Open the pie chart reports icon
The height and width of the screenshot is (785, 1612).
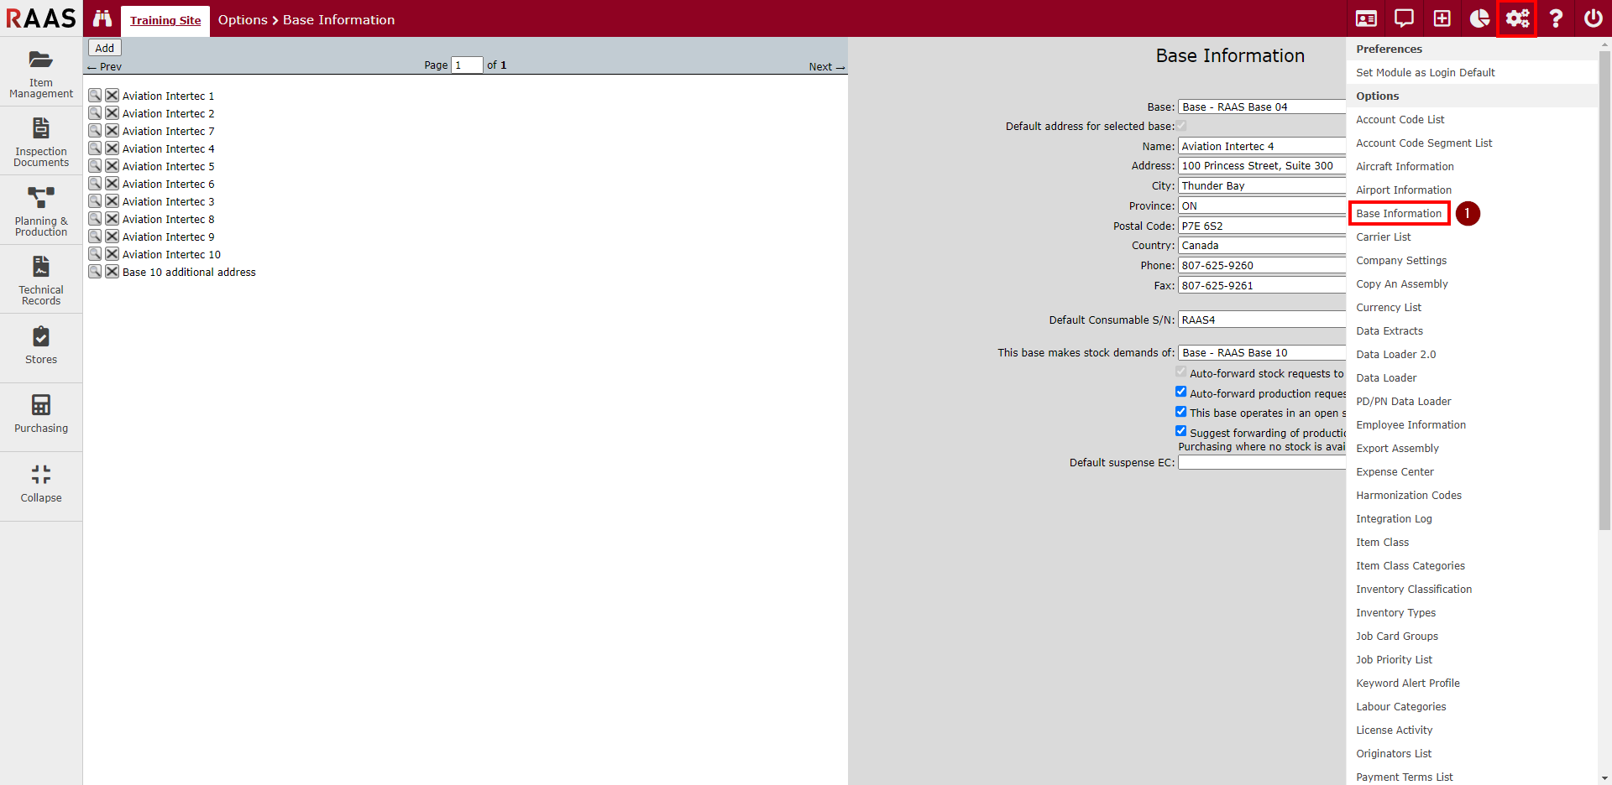point(1479,18)
